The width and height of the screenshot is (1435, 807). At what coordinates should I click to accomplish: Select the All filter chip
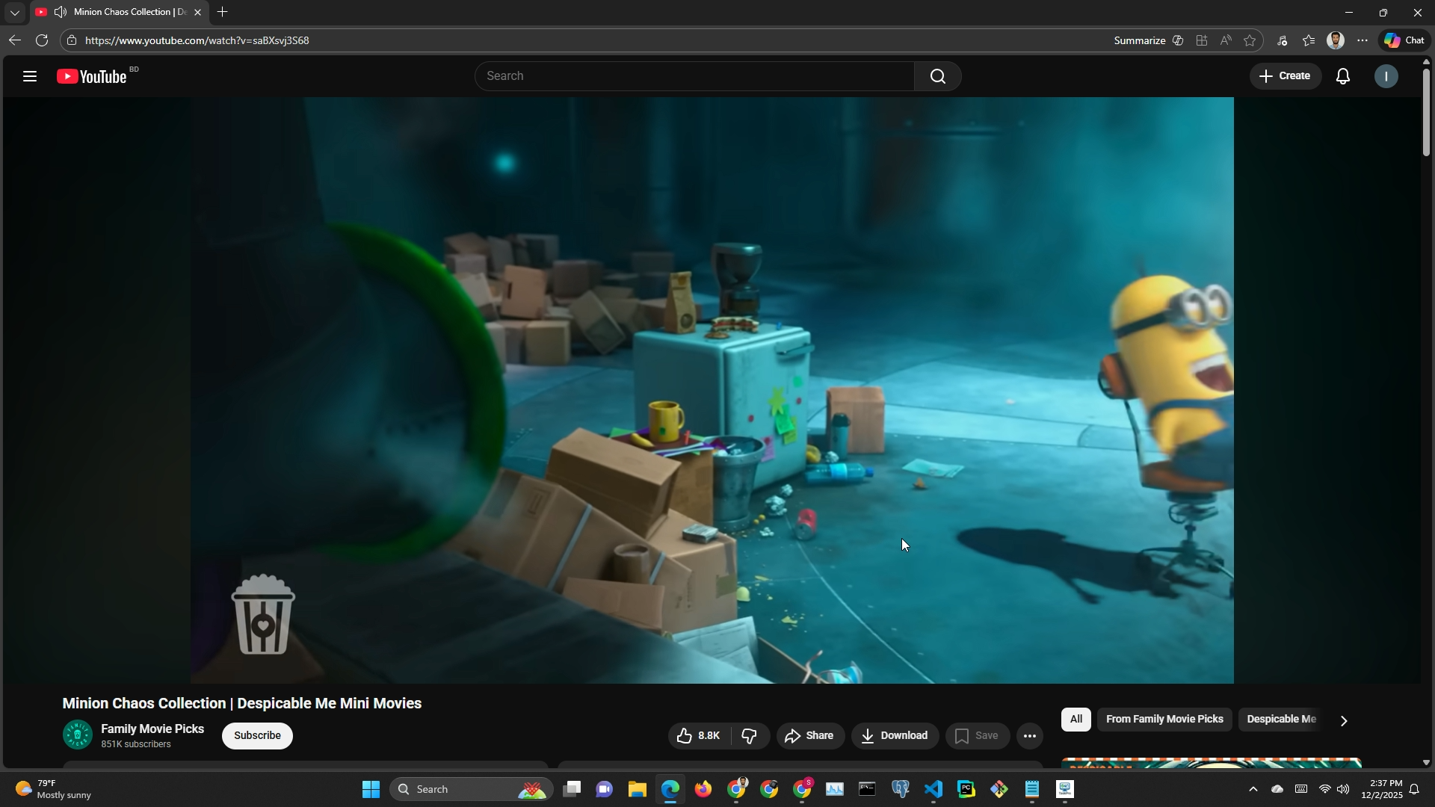[x=1076, y=720]
